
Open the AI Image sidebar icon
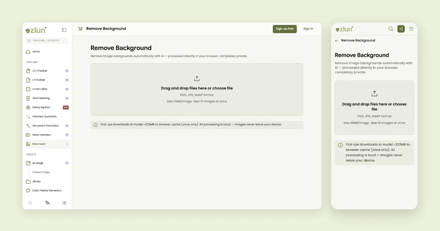click(28, 163)
